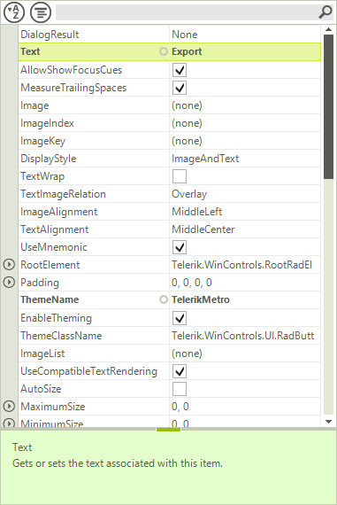The width and height of the screenshot is (337, 505).
Task: Select the ThemeClassName value cell
Action: (x=245, y=336)
